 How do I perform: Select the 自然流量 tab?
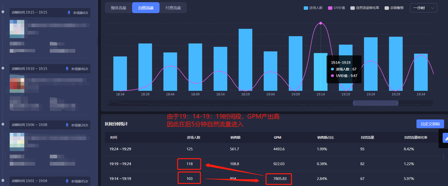pyautogui.click(x=146, y=8)
